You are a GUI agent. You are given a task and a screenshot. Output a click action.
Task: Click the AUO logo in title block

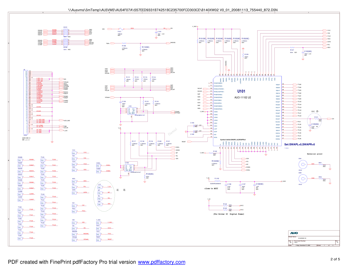(x=294, y=233)
